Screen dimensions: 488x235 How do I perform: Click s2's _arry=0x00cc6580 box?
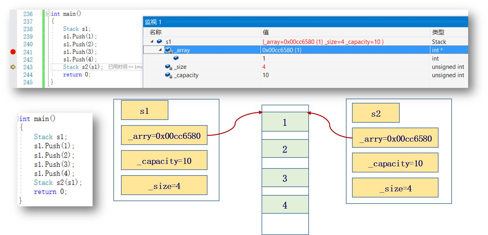[395, 138]
